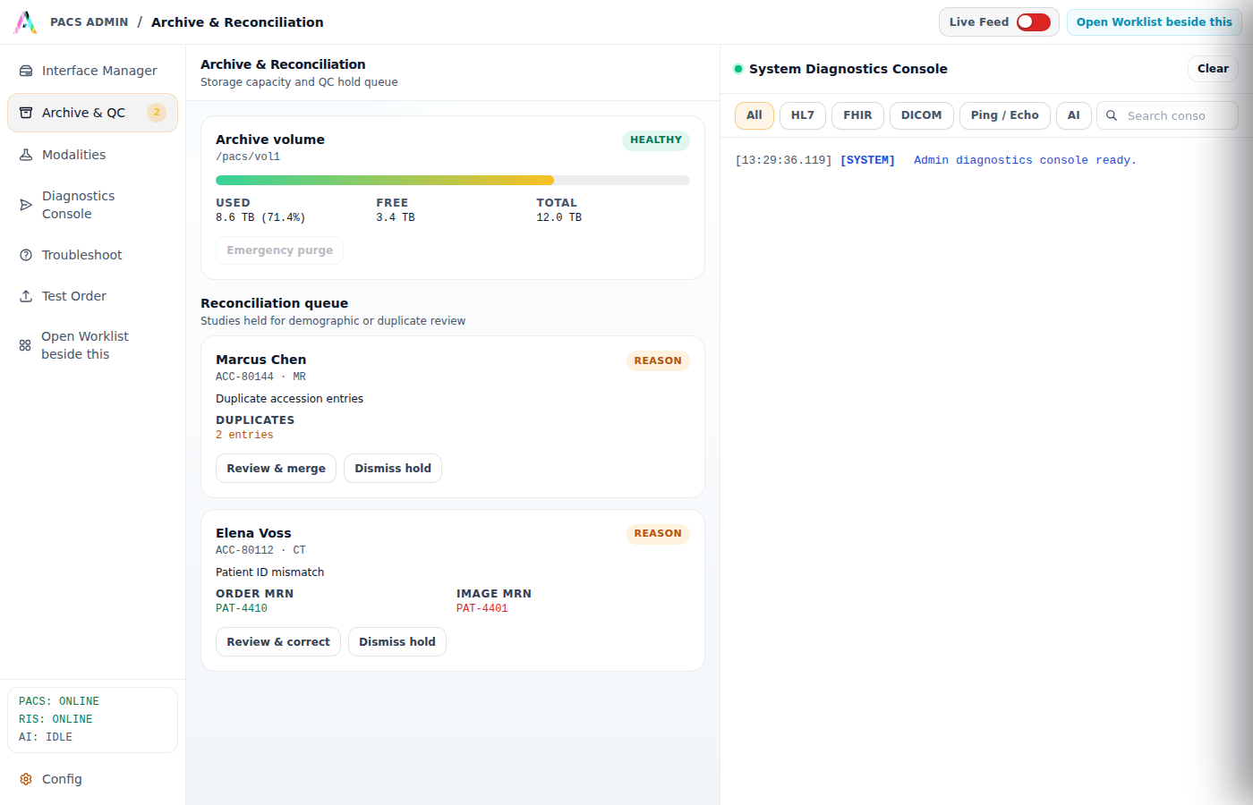This screenshot has width=1253, height=805.
Task: Click the archive volume usage bar
Action: tap(453, 181)
